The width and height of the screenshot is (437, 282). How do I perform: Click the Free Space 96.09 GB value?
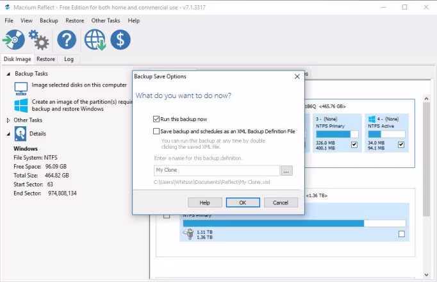[x=56, y=167]
